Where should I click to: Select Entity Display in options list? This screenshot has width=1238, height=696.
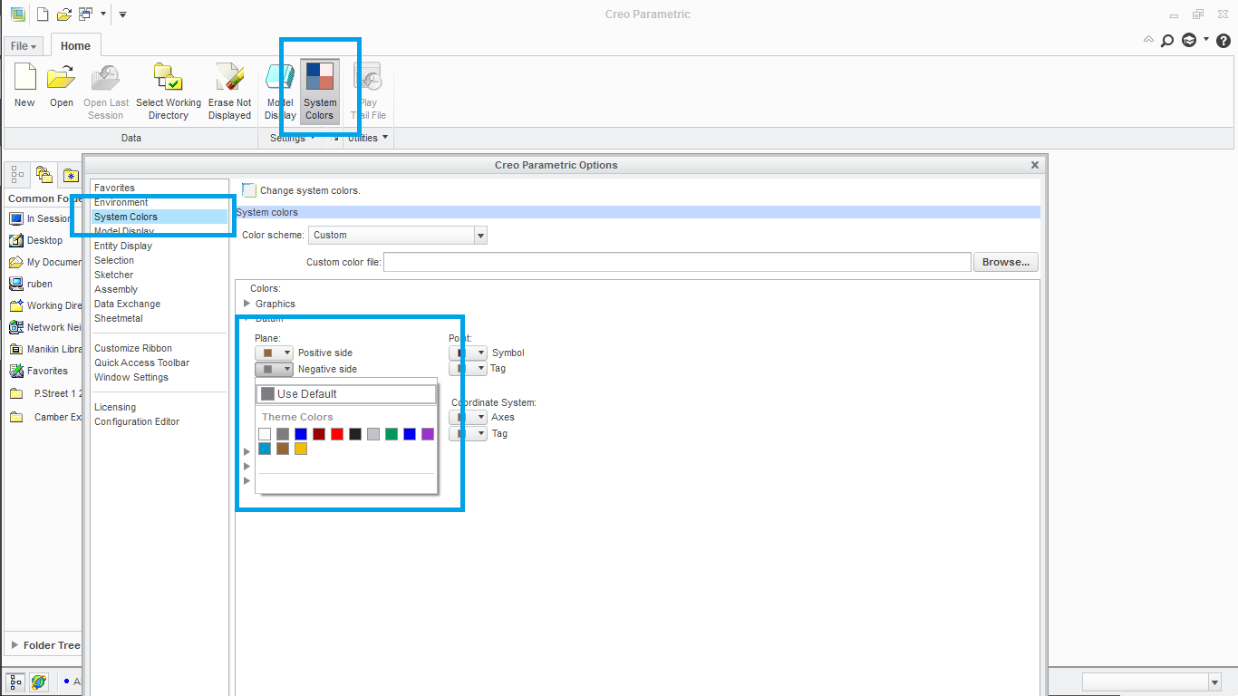click(123, 246)
